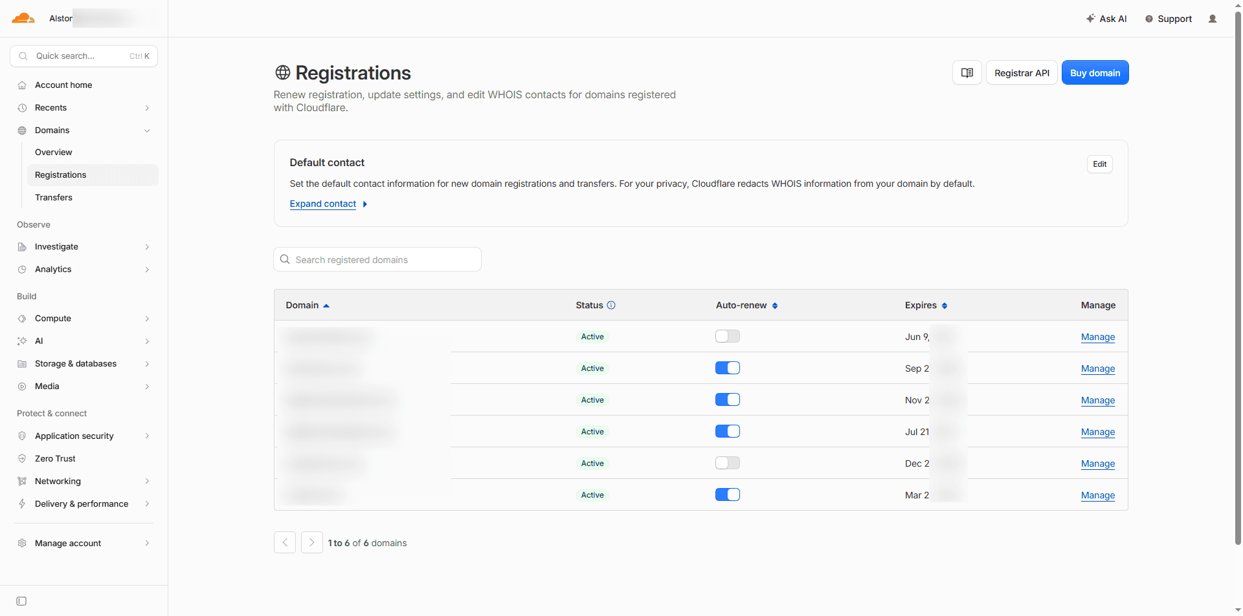Go to previous page of domains
Image resolution: width=1243 pixels, height=616 pixels.
(285, 542)
